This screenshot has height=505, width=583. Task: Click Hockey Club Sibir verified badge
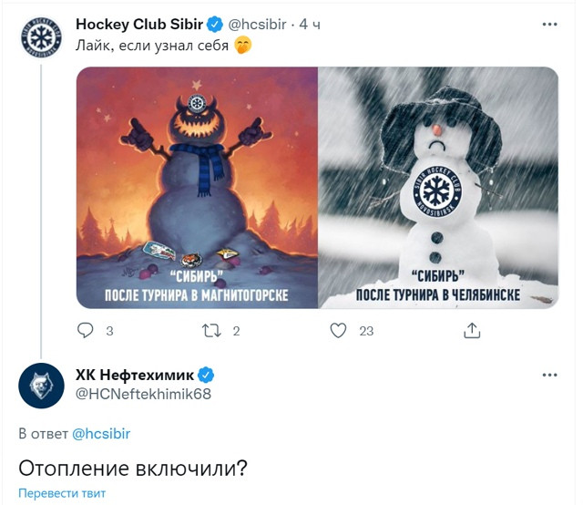[x=215, y=25]
